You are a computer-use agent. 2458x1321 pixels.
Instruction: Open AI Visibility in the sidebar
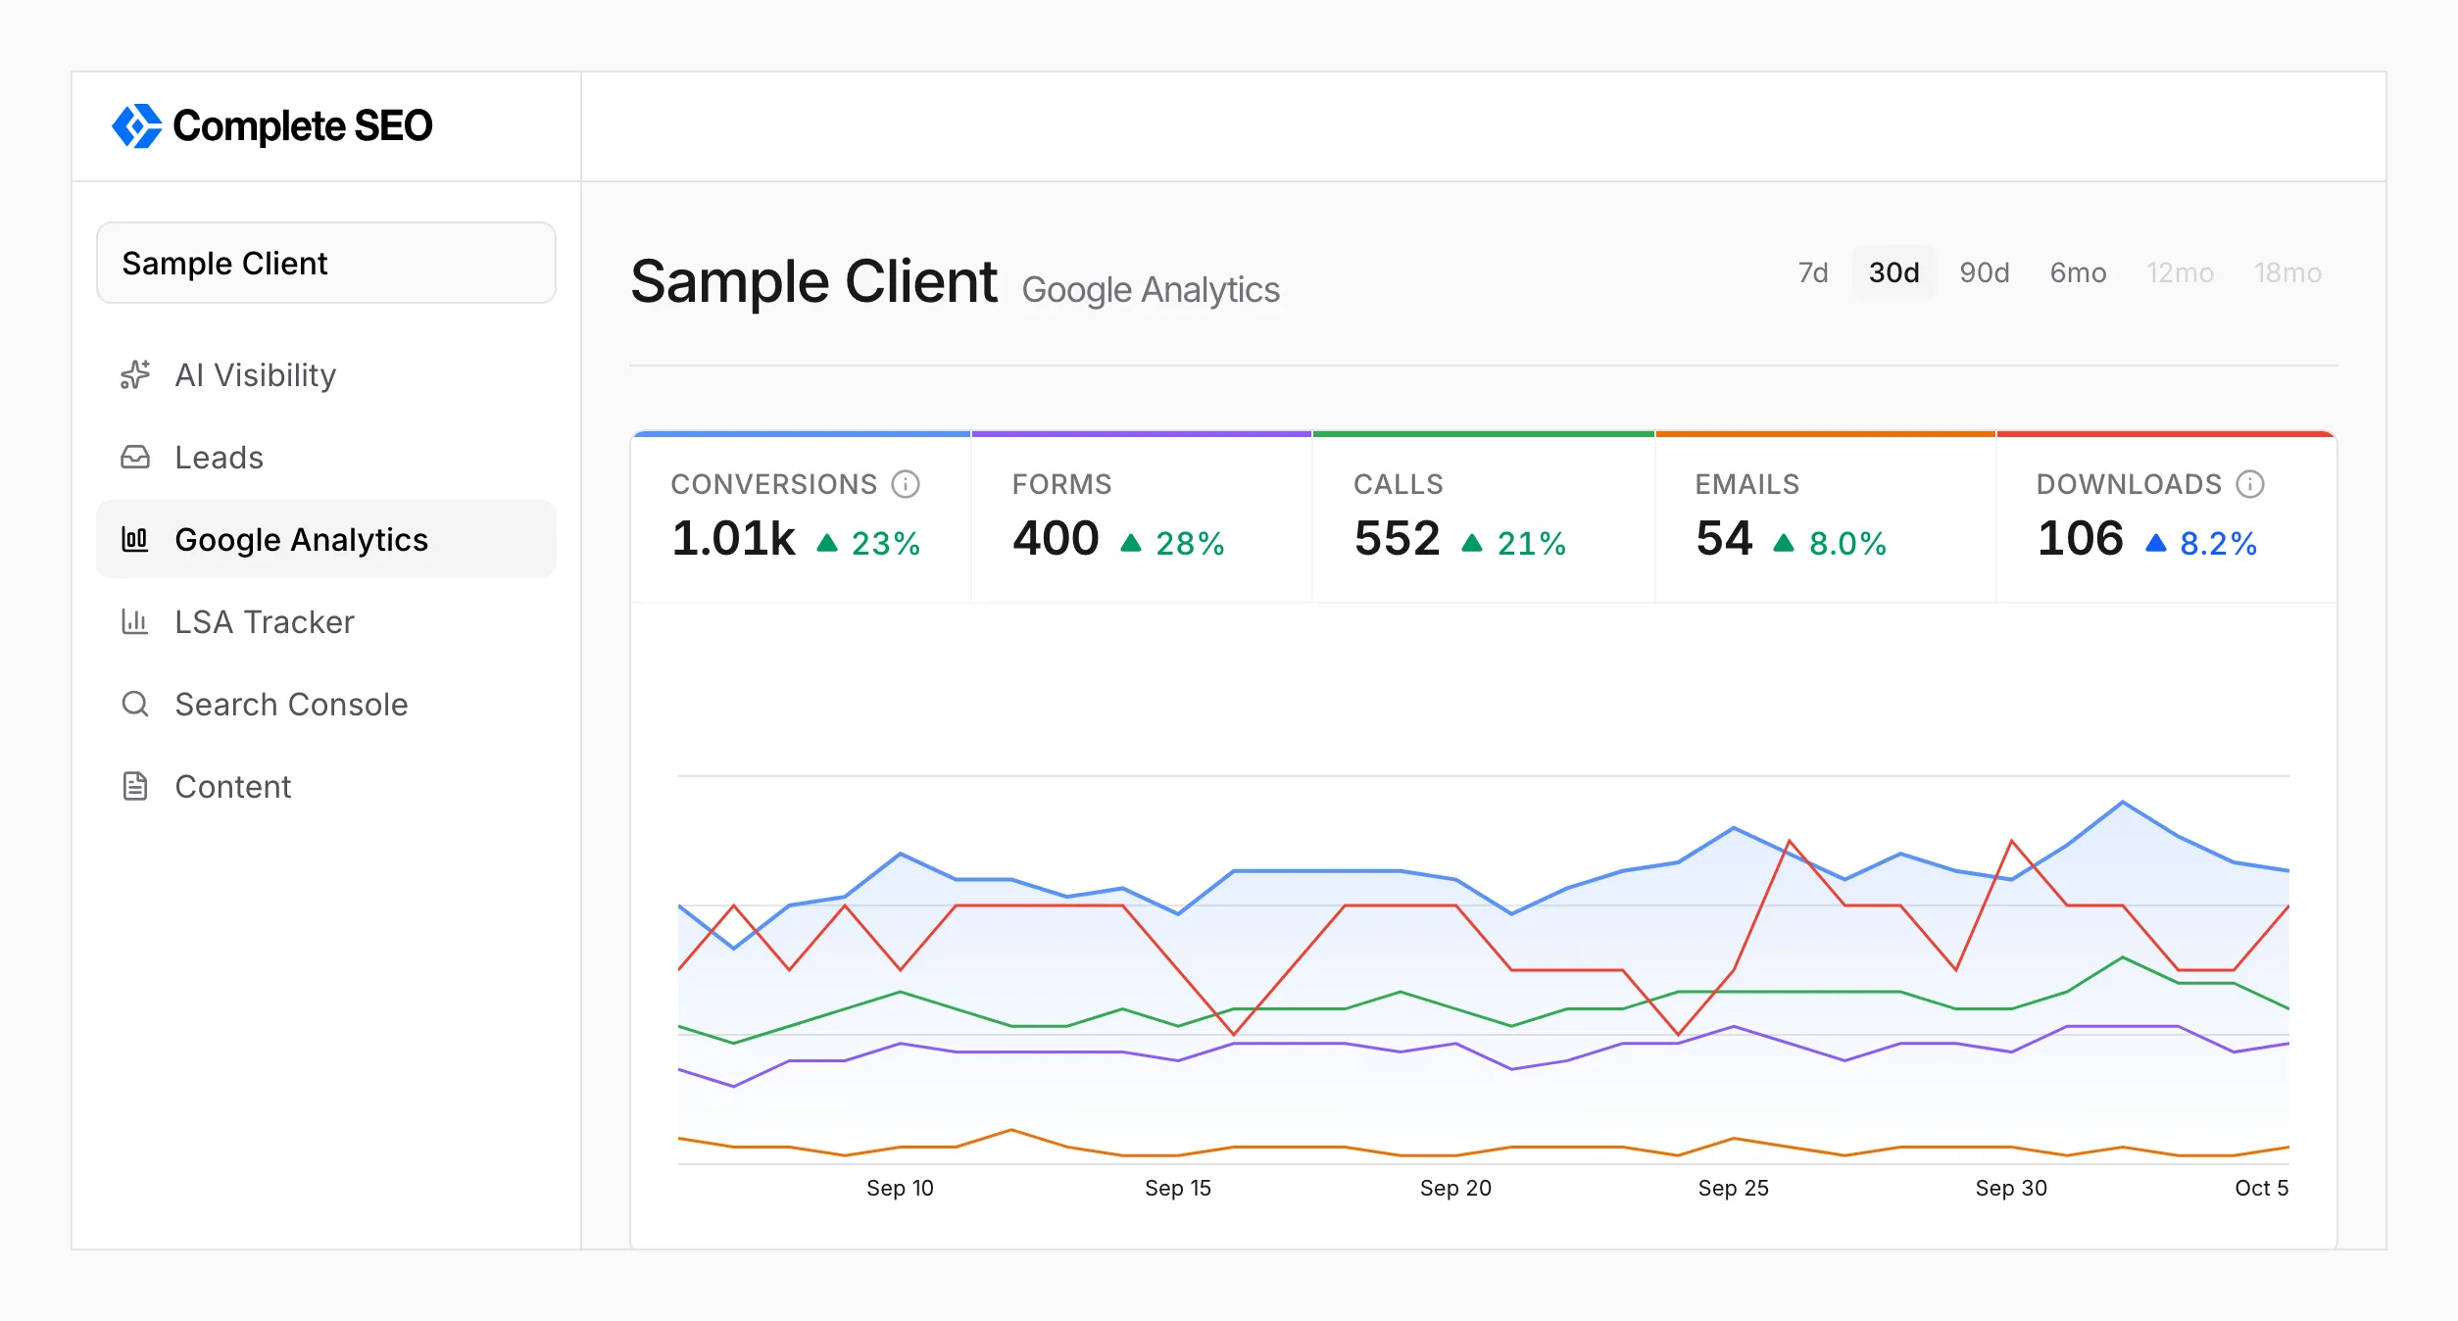326,375
